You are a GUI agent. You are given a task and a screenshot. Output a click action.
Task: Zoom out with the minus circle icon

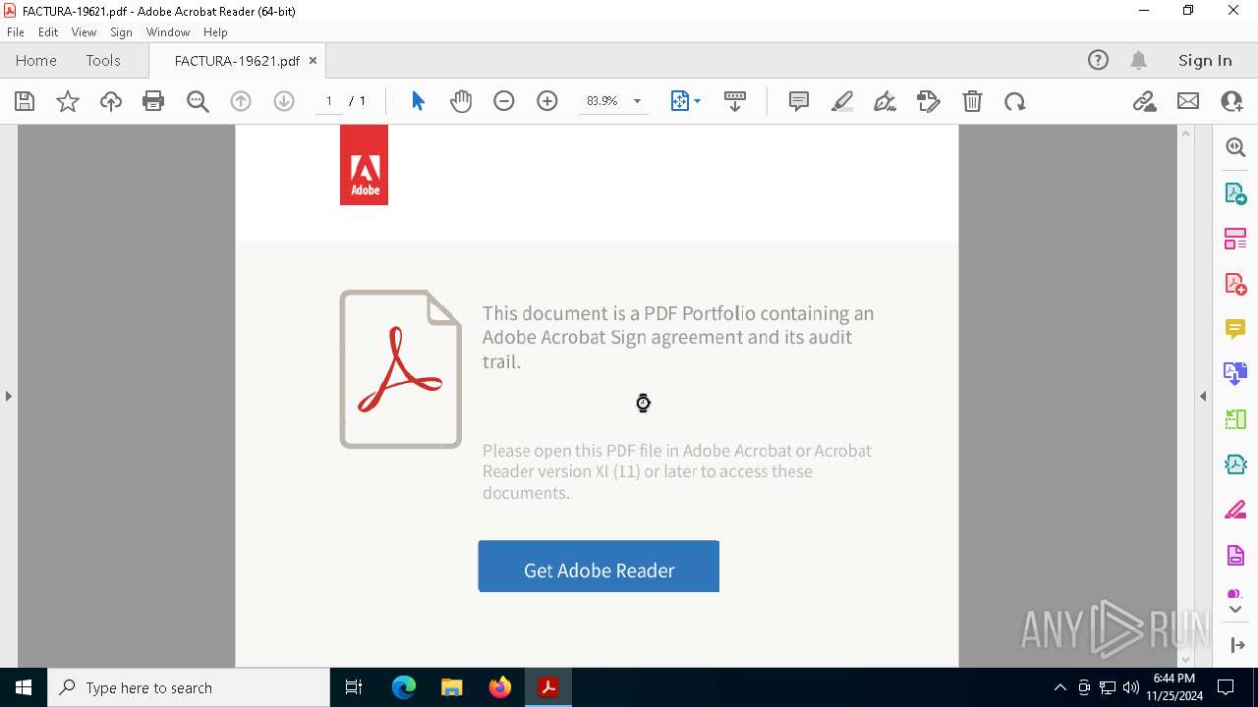(504, 101)
